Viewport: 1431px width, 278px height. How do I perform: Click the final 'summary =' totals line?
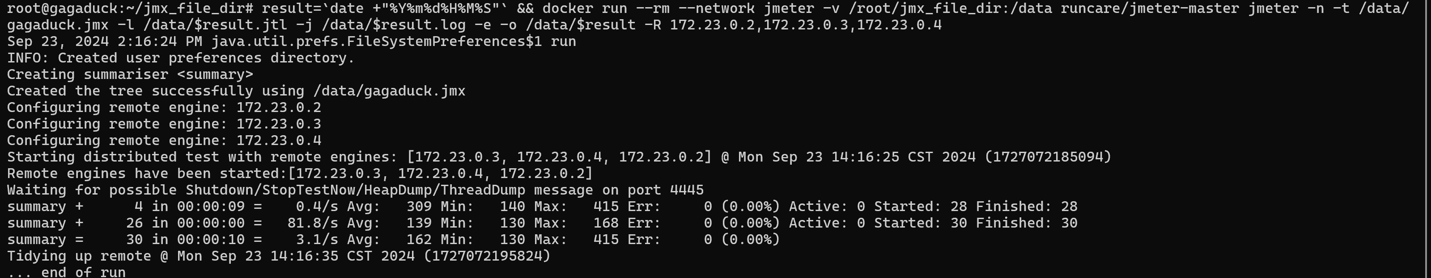pyautogui.click(x=393, y=240)
